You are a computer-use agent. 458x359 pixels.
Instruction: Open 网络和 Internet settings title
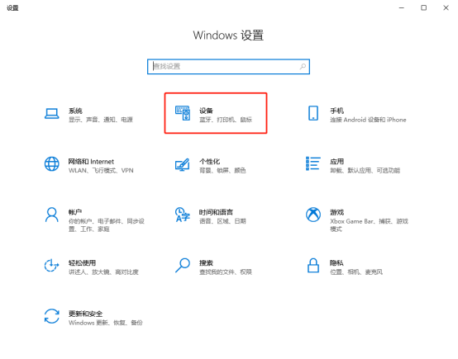point(91,161)
